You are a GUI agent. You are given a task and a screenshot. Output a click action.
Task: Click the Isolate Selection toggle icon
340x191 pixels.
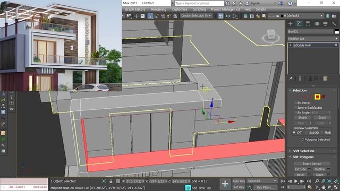click(104, 181)
